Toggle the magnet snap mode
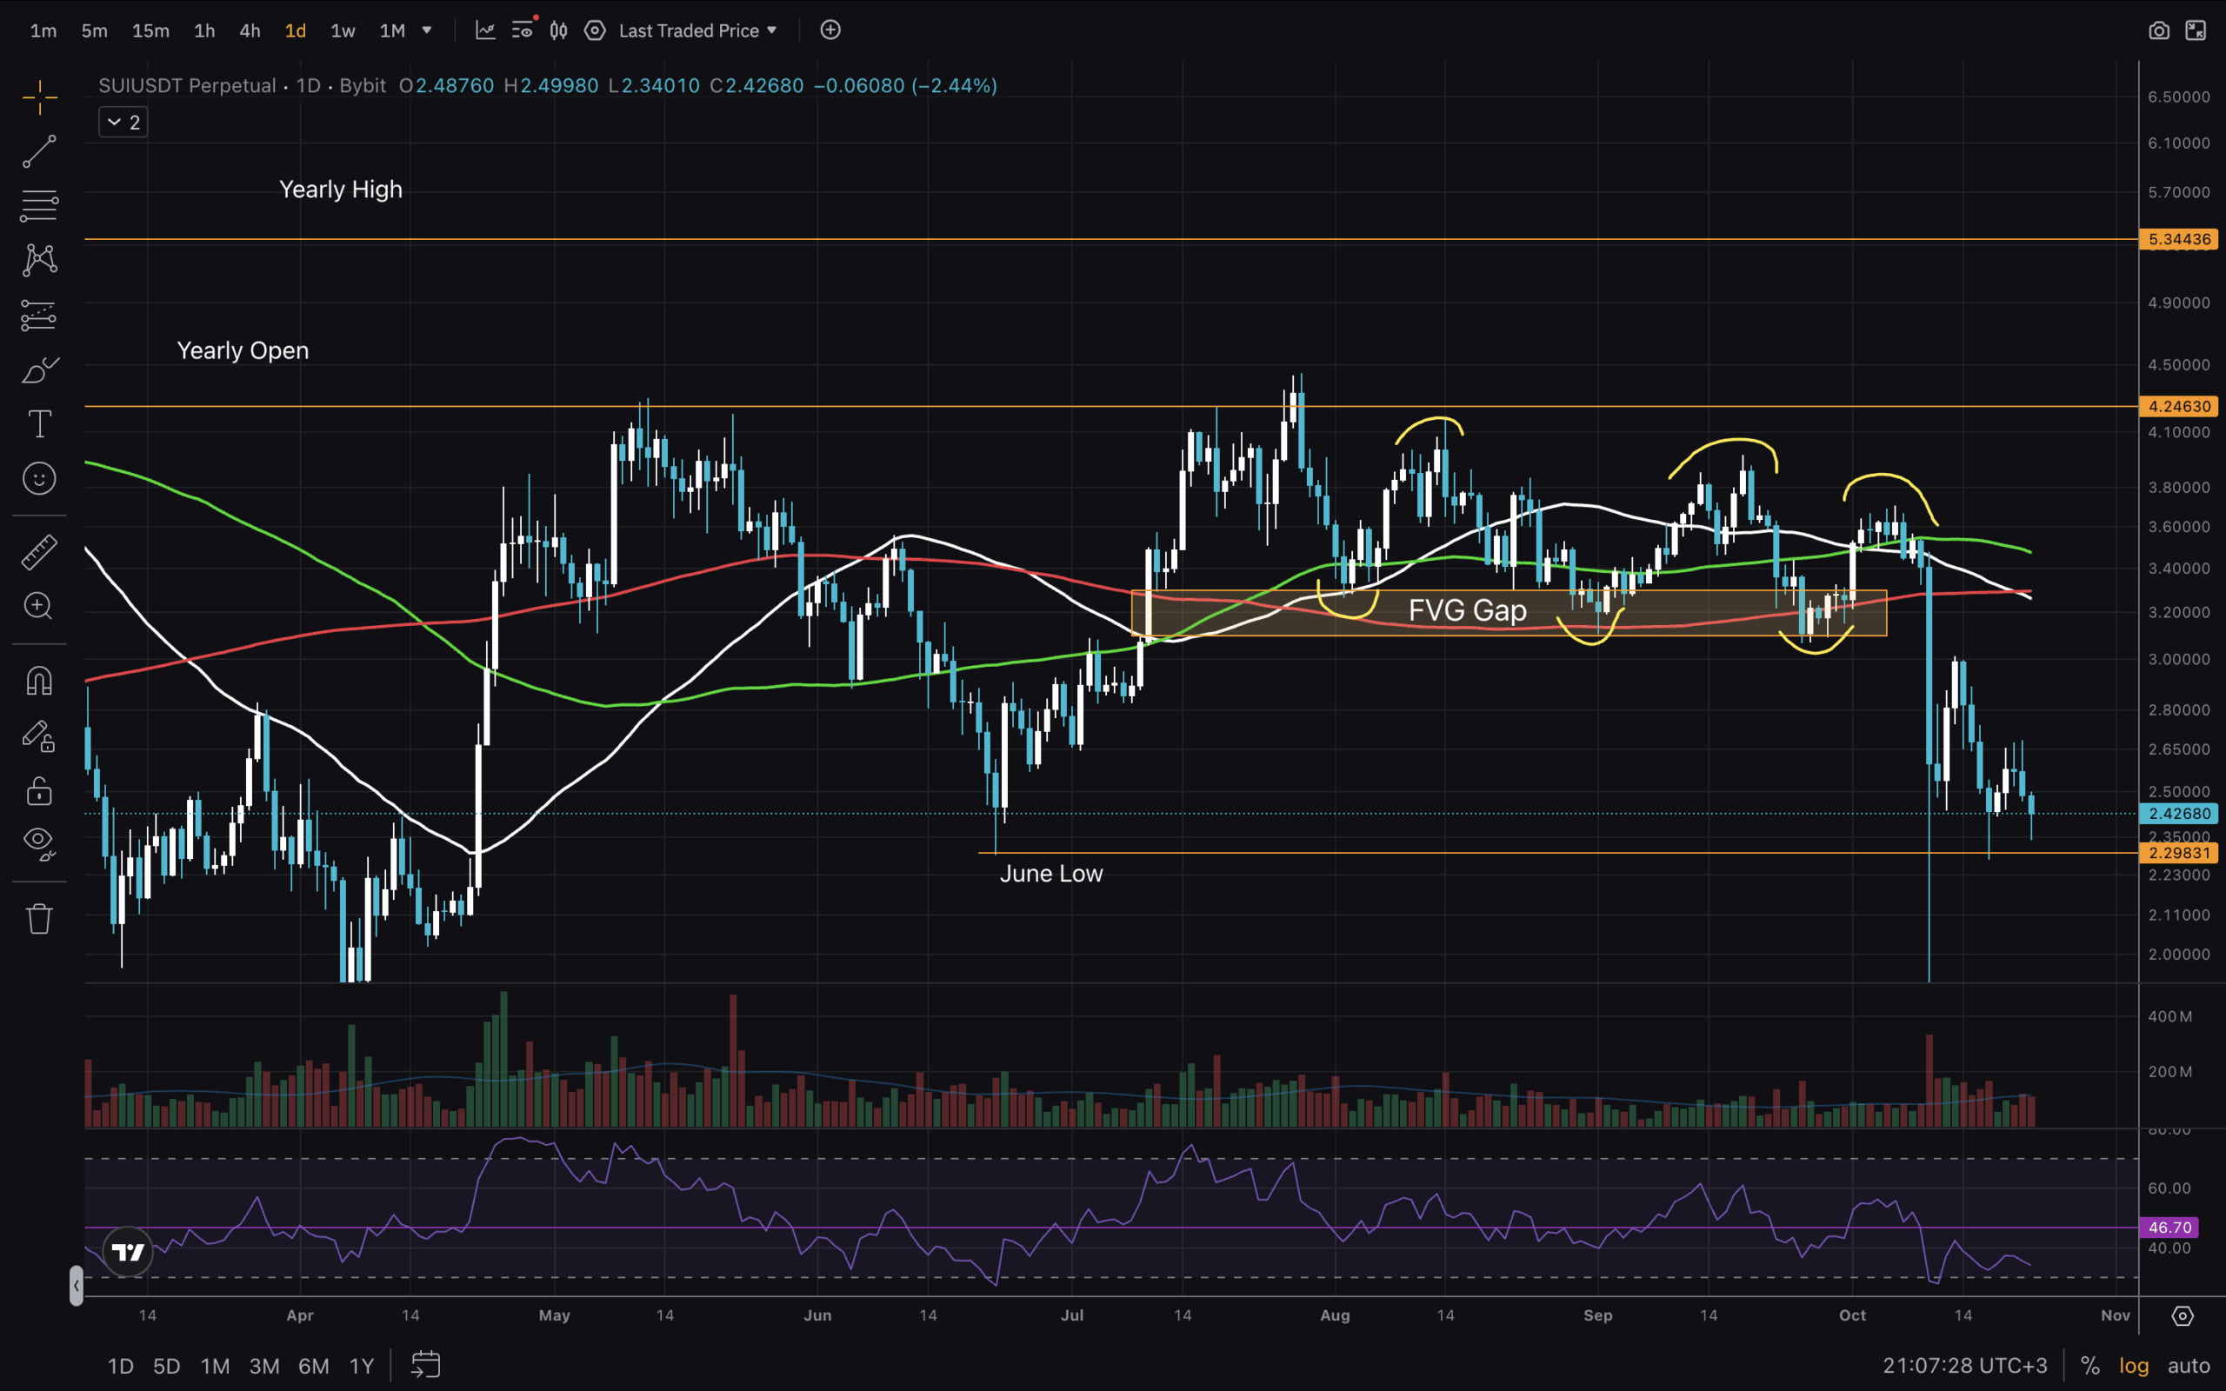 [x=38, y=681]
